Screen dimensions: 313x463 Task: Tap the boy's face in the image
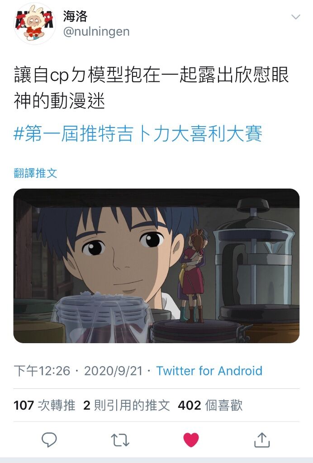point(118,254)
